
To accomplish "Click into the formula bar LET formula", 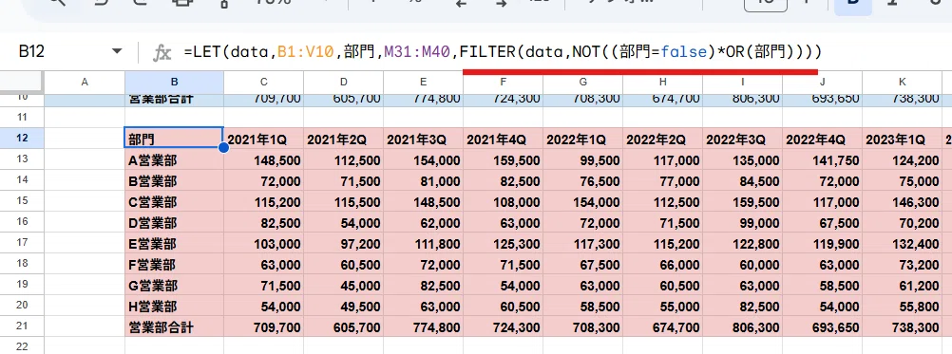I will [502, 52].
